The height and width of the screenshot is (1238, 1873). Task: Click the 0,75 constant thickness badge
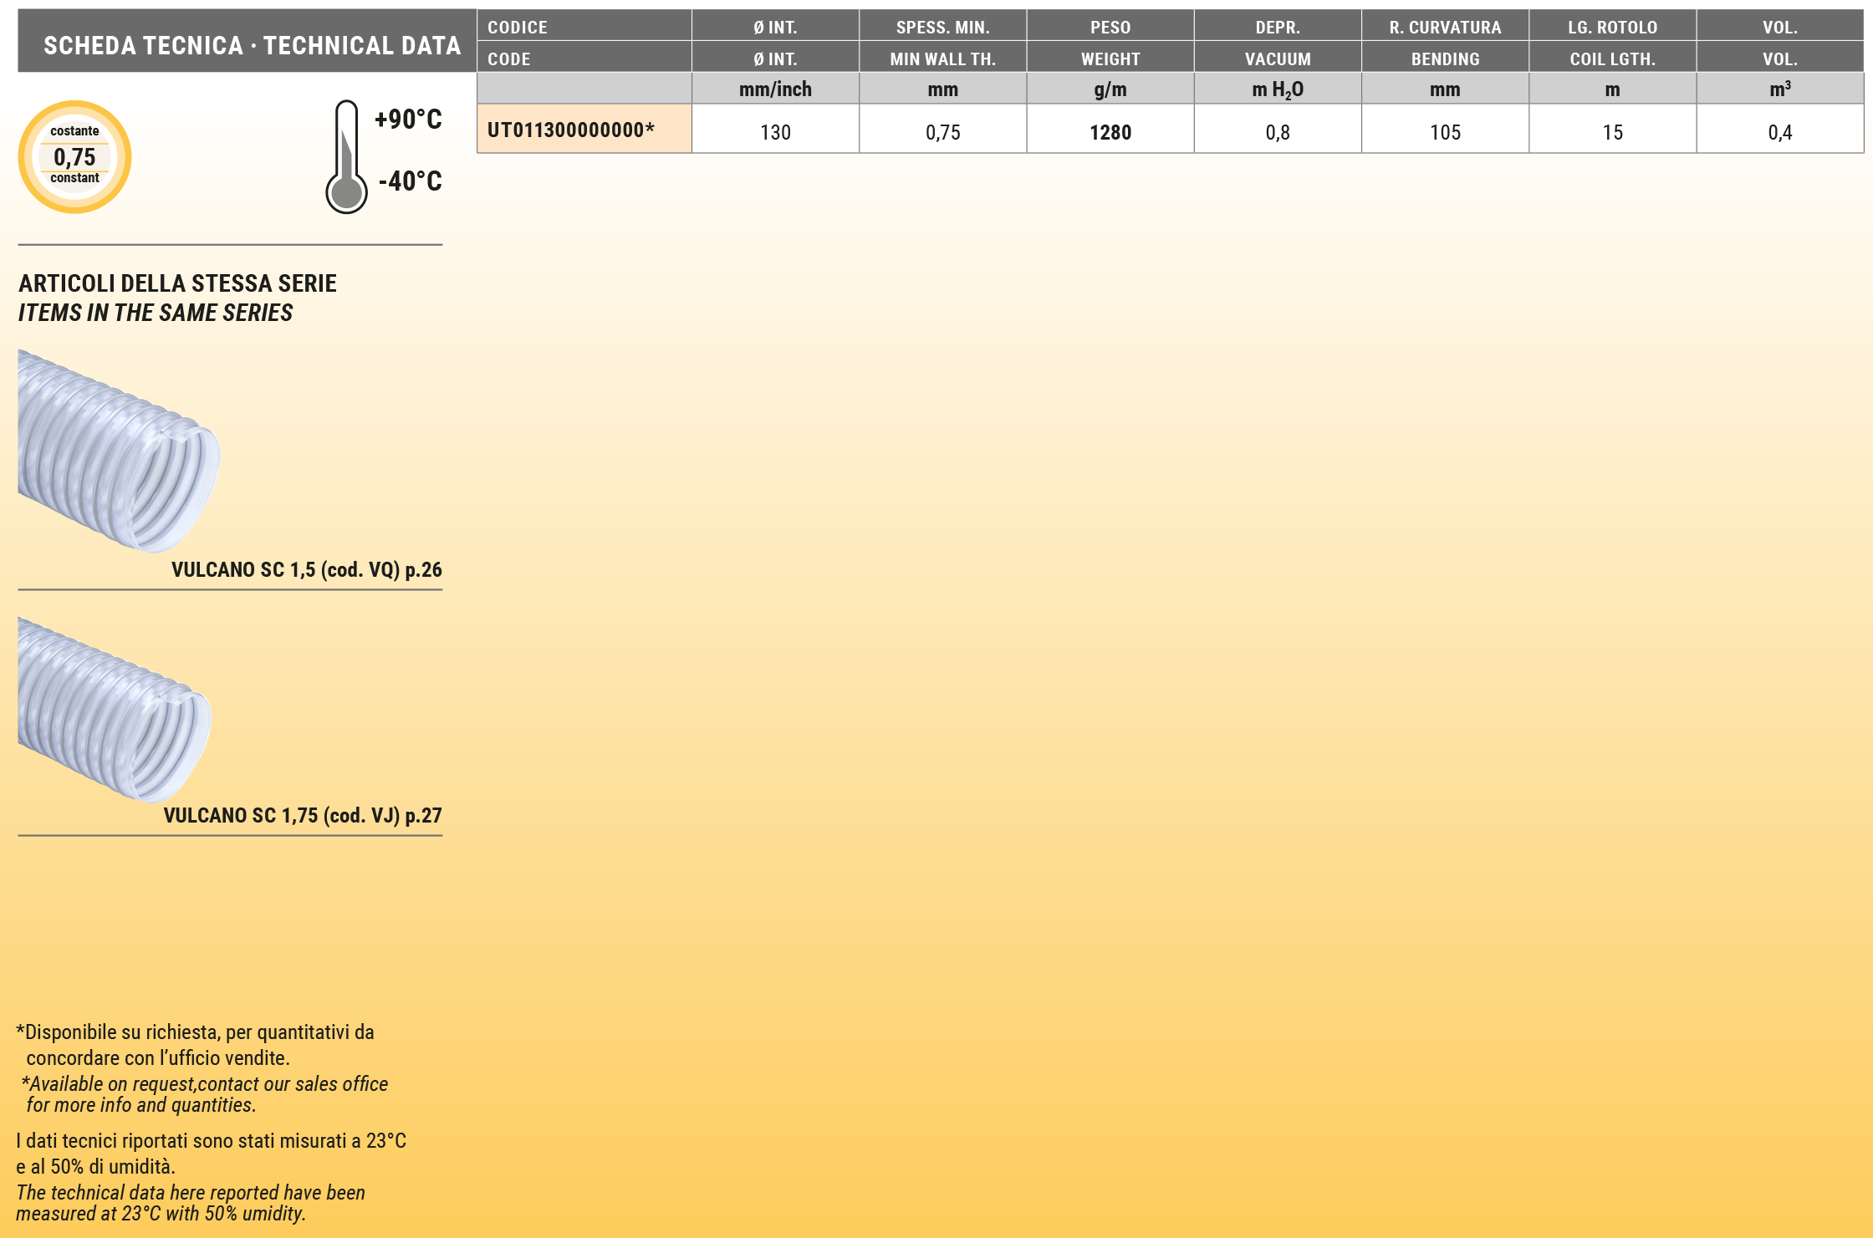coord(74,156)
